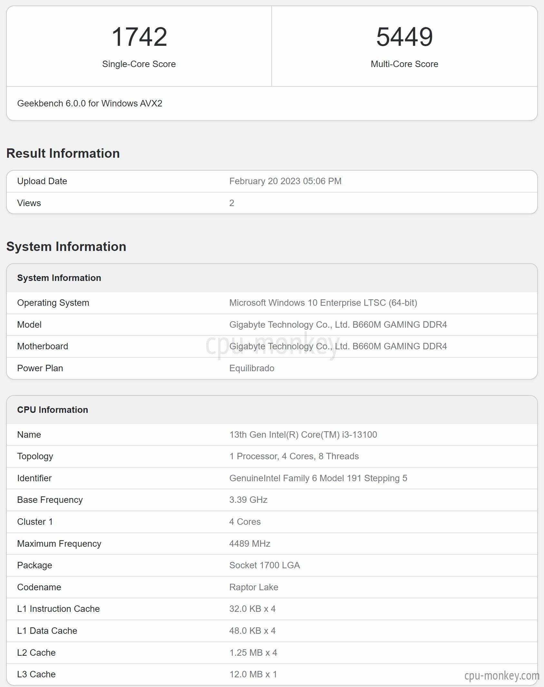Select the multi-core score 5449
This screenshot has width=544, height=687.
click(404, 37)
